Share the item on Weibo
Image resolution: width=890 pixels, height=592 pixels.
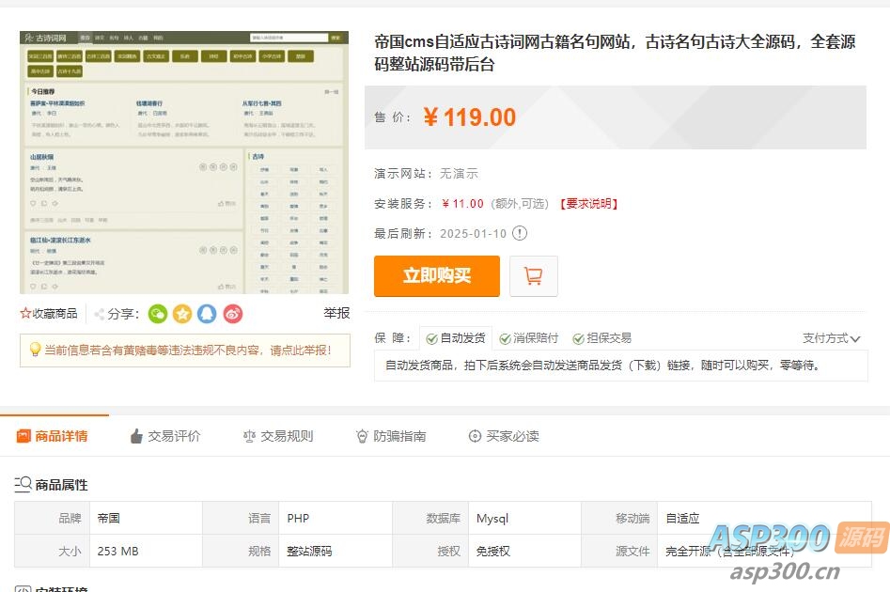coord(231,314)
